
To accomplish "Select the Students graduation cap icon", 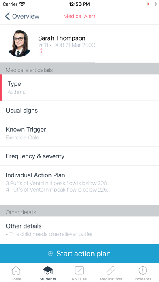I will coord(48,270).
